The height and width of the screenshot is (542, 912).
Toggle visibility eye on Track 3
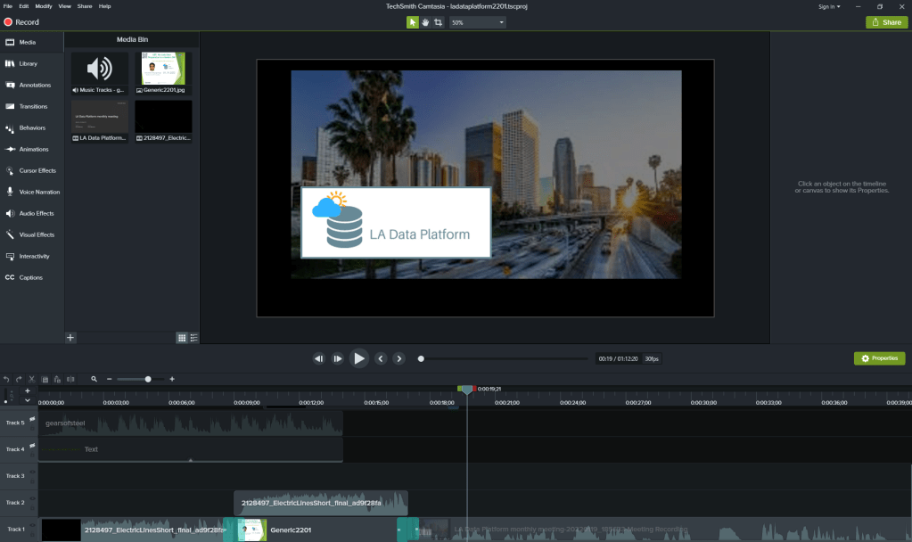coord(33,472)
